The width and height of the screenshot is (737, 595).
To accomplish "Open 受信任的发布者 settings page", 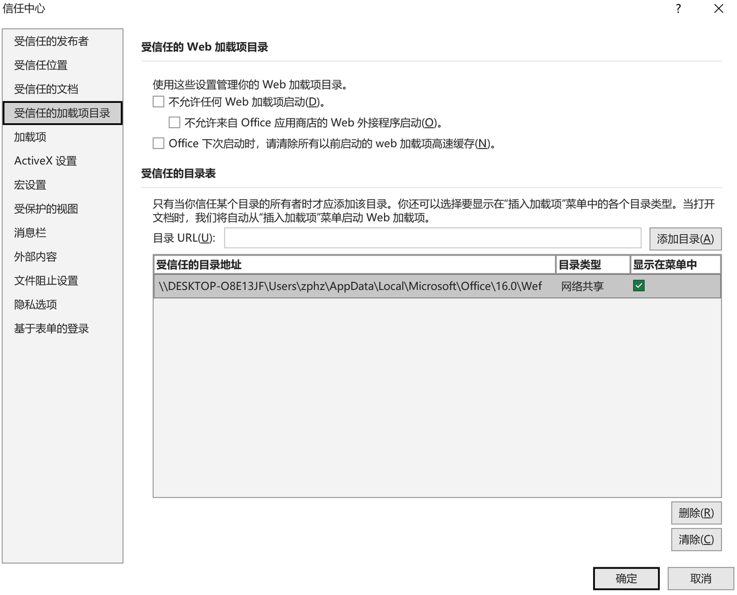I will pyautogui.click(x=51, y=41).
